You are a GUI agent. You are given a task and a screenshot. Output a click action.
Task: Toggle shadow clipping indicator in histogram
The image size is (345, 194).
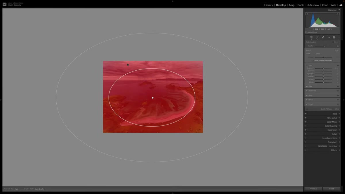(306, 14)
